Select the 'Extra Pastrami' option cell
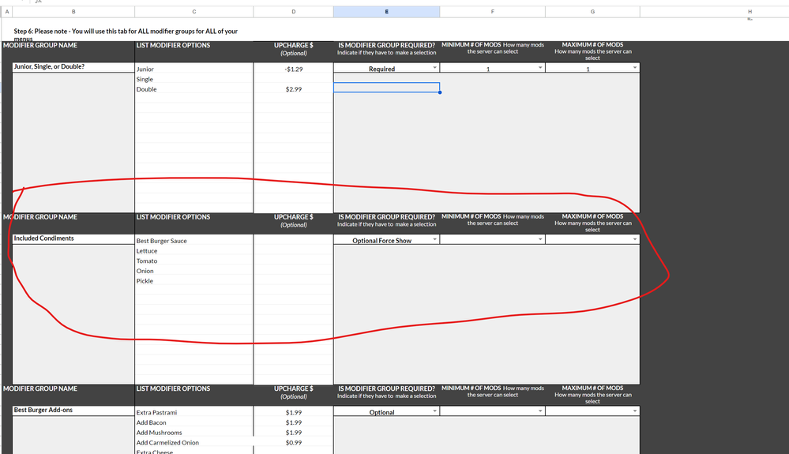 pos(193,413)
